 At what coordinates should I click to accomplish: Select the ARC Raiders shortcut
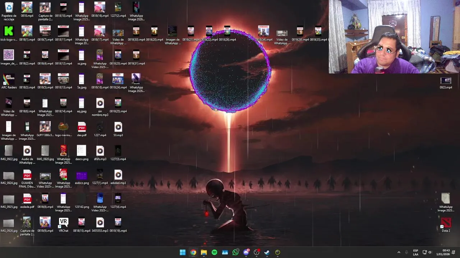pyautogui.click(x=9, y=81)
